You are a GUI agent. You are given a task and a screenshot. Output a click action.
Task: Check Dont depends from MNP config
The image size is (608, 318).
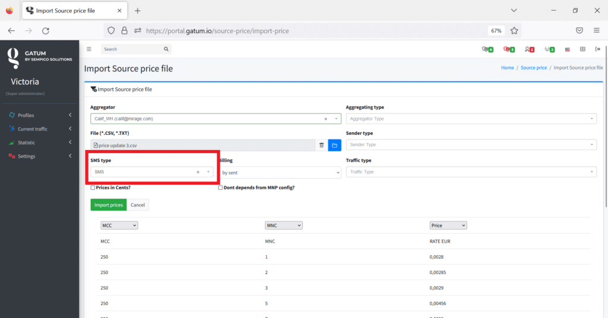point(221,187)
